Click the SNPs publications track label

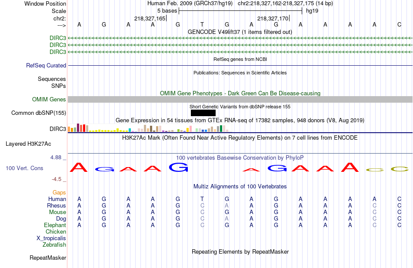pos(59,86)
